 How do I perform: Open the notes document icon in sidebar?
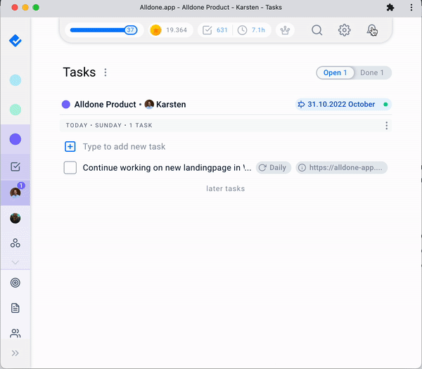(15, 308)
